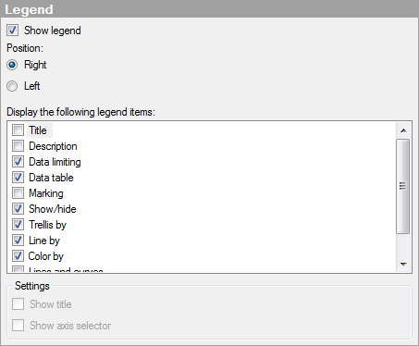The image size is (419, 346).
Task: Click the Title label text in list
Action: [38, 130]
